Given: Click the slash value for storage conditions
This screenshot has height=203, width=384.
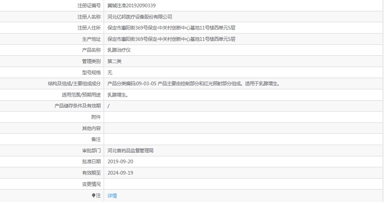Looking at the screenshot, I should point(109,106).
